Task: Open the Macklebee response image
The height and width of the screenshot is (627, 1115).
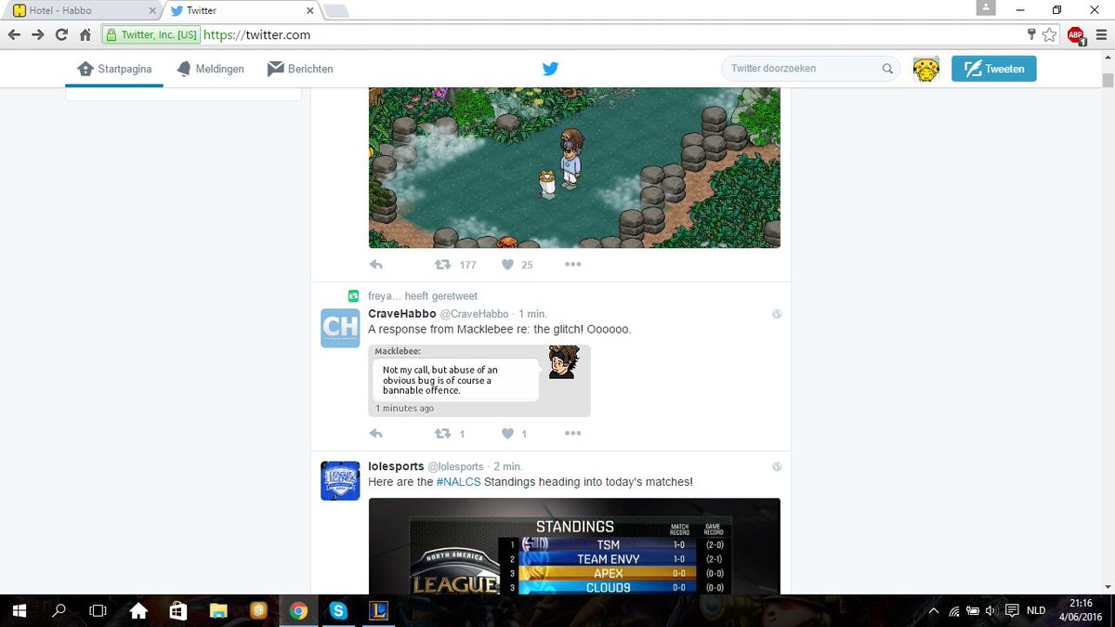Action: [479, 381]
